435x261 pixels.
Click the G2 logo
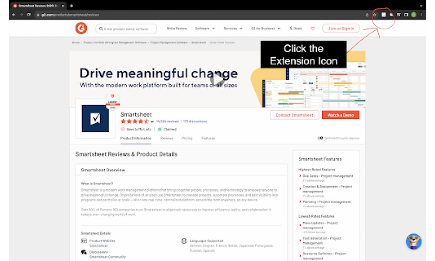coord(81,28)
